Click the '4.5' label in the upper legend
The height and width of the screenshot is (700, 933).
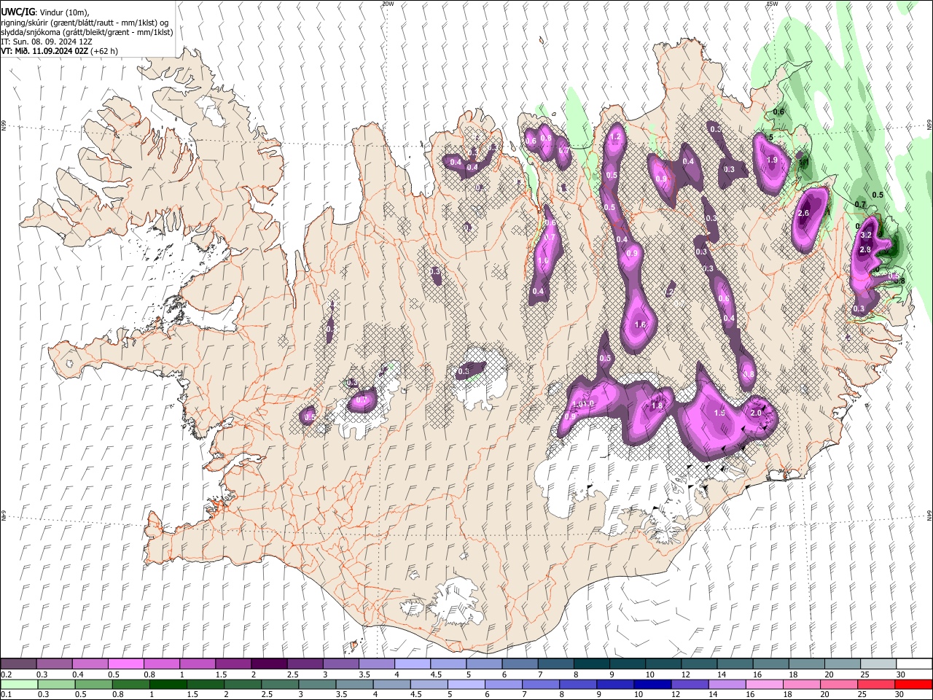click(x=436, y=674)
